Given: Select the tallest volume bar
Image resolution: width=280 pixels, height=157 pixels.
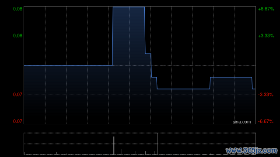Looking at the screenshot, I should pos(157,144).
